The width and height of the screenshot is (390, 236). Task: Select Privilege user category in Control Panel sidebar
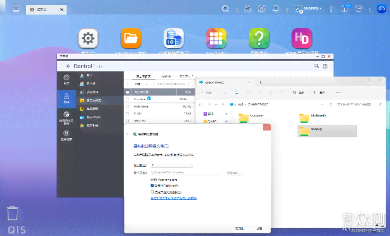[x=67, y=99]
